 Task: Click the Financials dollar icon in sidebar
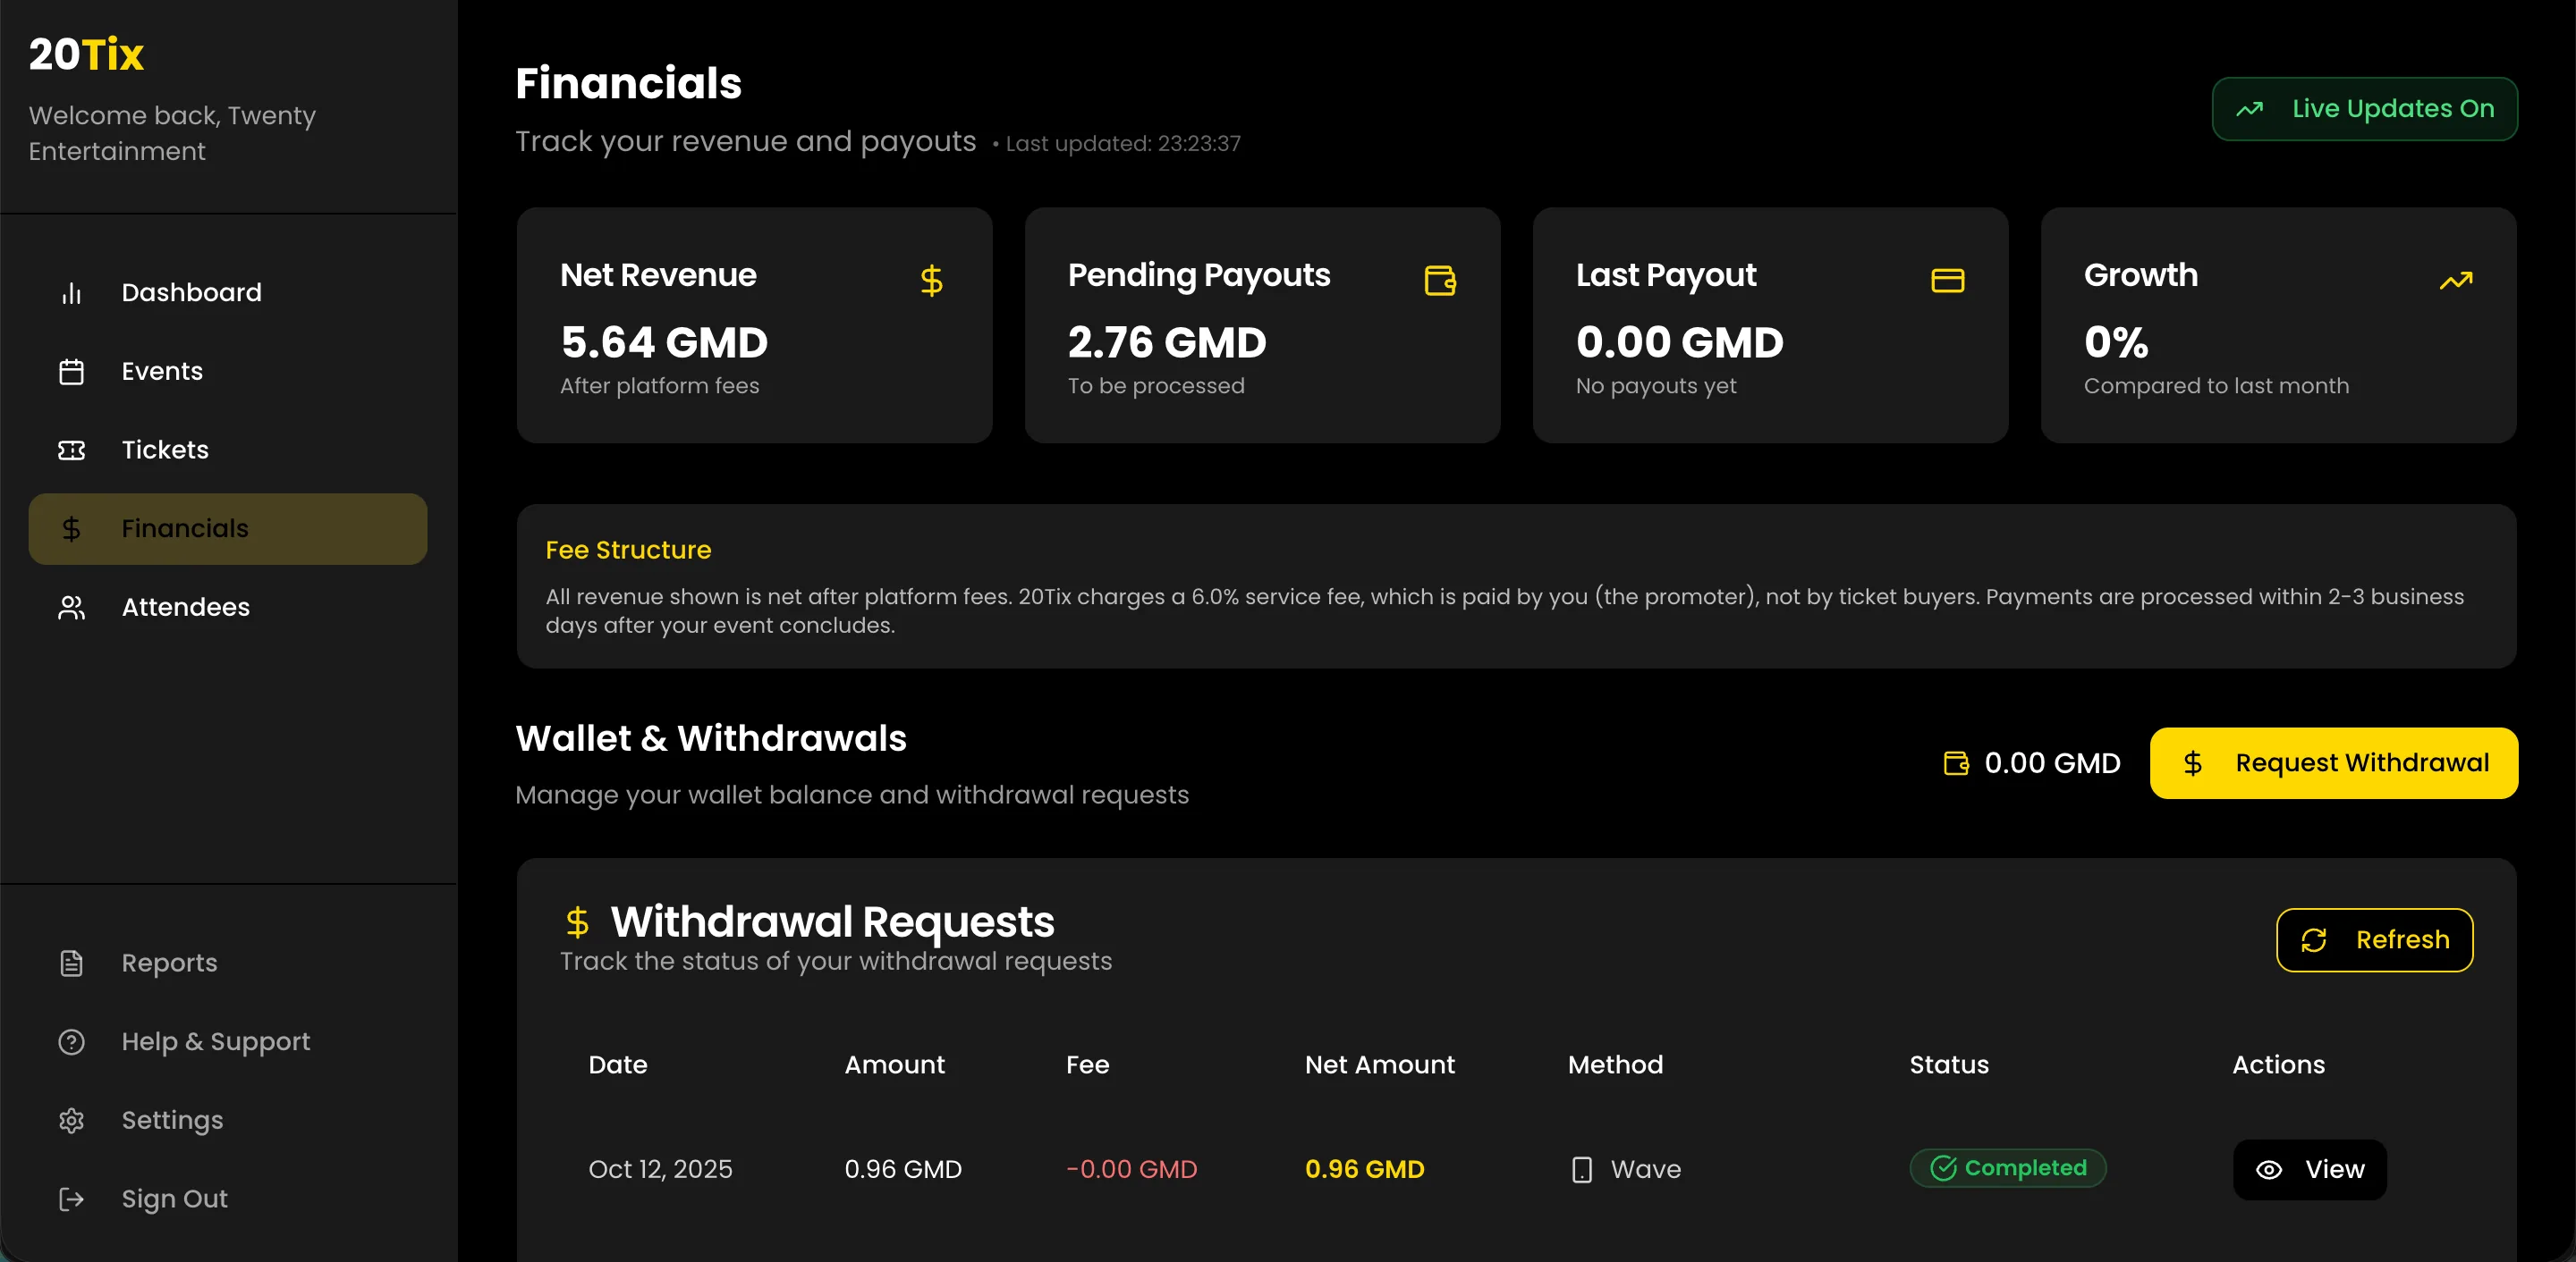[x=71, y=528]
